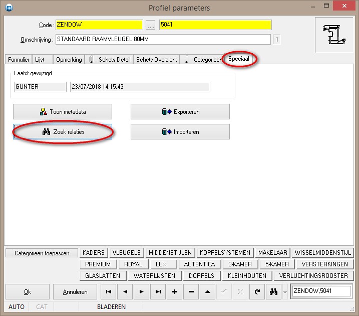Go to the next record arrow
The width and height of the screenshot is (359, 316).
click(142, 292)
